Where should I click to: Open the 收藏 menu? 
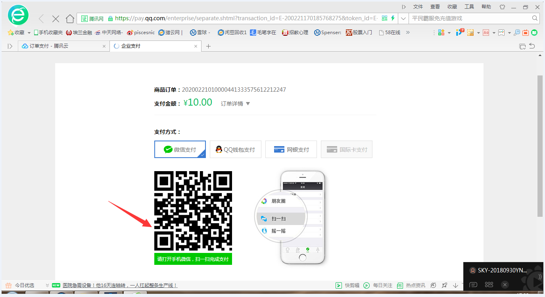[x=452, y=7]
